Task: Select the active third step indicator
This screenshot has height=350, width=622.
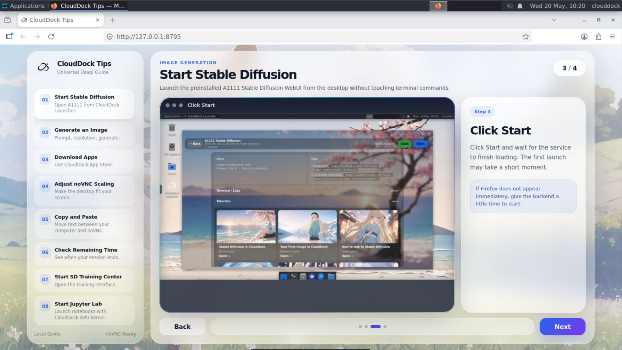Action: (375, 327)
